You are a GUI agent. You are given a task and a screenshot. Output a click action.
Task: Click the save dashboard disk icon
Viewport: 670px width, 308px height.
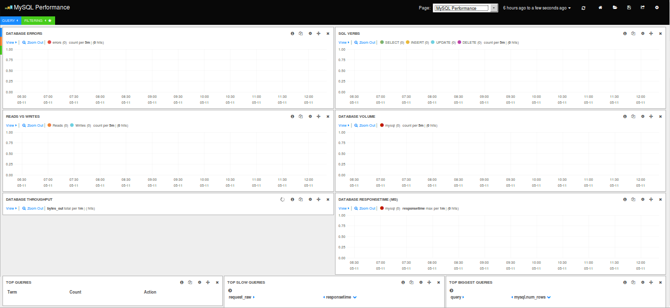coord(629,8)
